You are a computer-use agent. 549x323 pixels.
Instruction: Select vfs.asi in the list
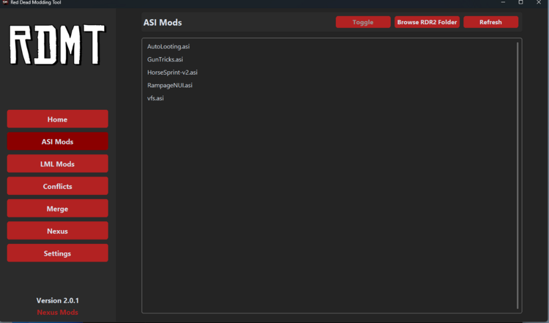click(x=155, y=98)
